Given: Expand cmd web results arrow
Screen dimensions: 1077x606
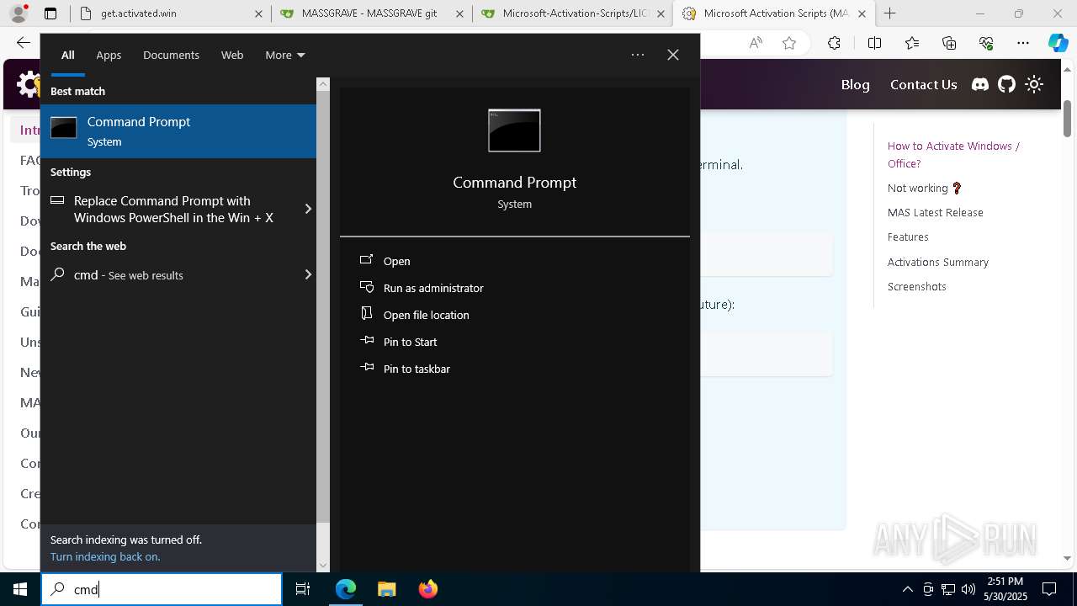Looking at the screenshot, I should pyautogui.click(x=308, y=274).
